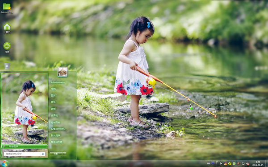This screenshot has width=268, height=167.
Task: Open Administrator in the Start menu
Action: 58,82
